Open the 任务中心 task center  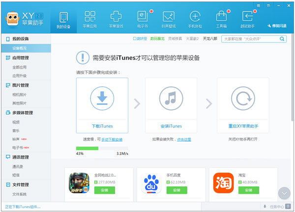pos(277,207)
